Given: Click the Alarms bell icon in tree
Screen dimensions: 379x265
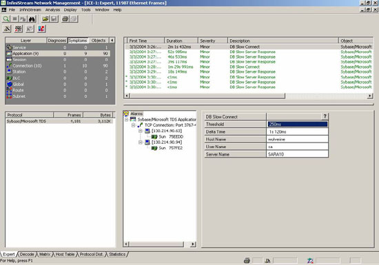Looking at the screenshot, I should click(x=126, y=114).
